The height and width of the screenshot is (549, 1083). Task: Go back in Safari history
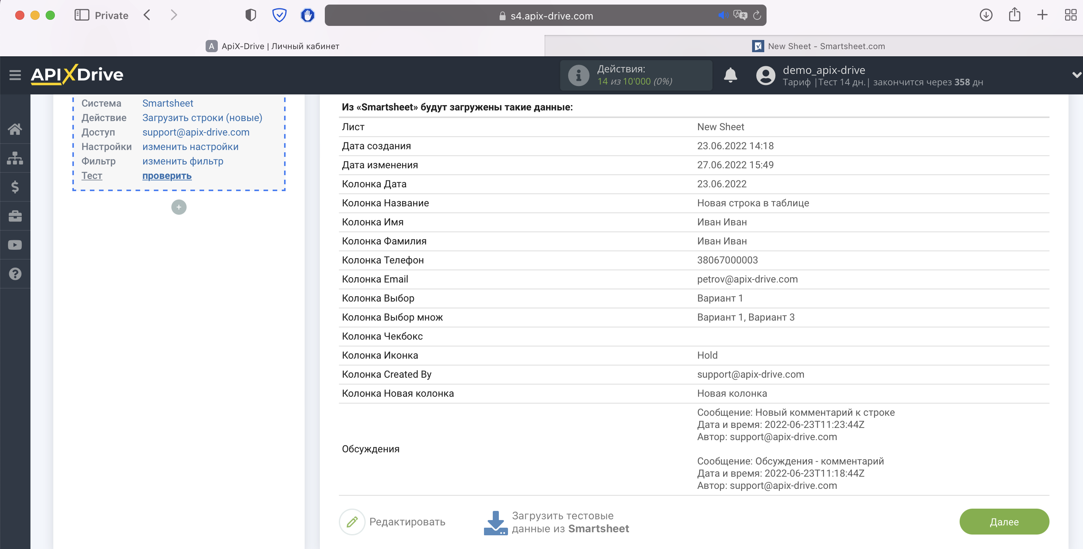147,15
